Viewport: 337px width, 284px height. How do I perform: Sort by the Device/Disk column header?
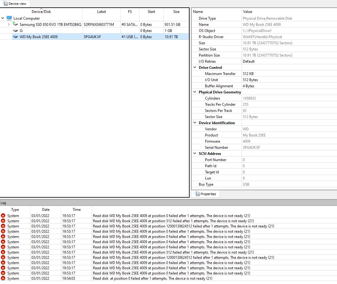coord(41,12)
